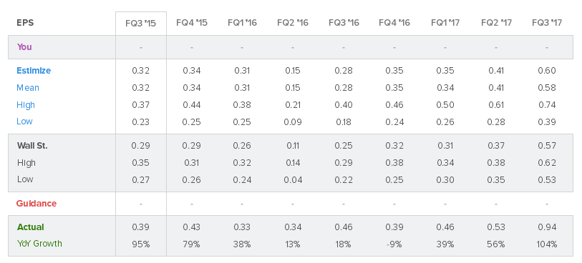The height and width of the screenshot is (263, 582).
Task: Select the FQ4 '16 quarter header
Action: click(394, 23)
